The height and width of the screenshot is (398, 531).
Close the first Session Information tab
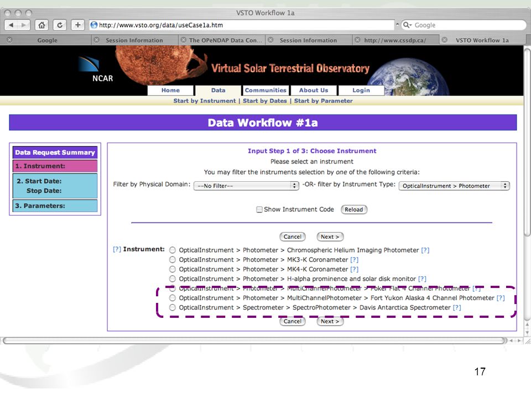pyautogui.click(x=96, y=40)
